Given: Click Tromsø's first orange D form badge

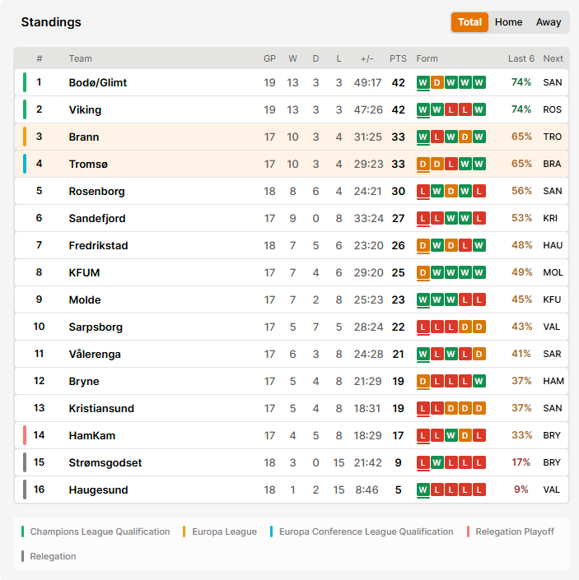Looking at the screenshot, I should coord(423,164).
